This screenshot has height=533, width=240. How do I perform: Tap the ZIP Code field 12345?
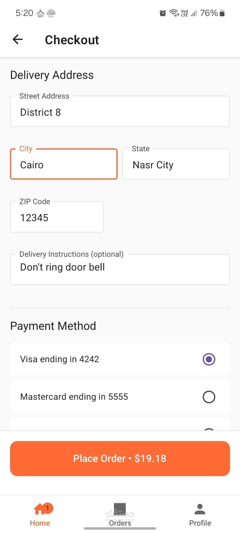[x=57, y=218]
